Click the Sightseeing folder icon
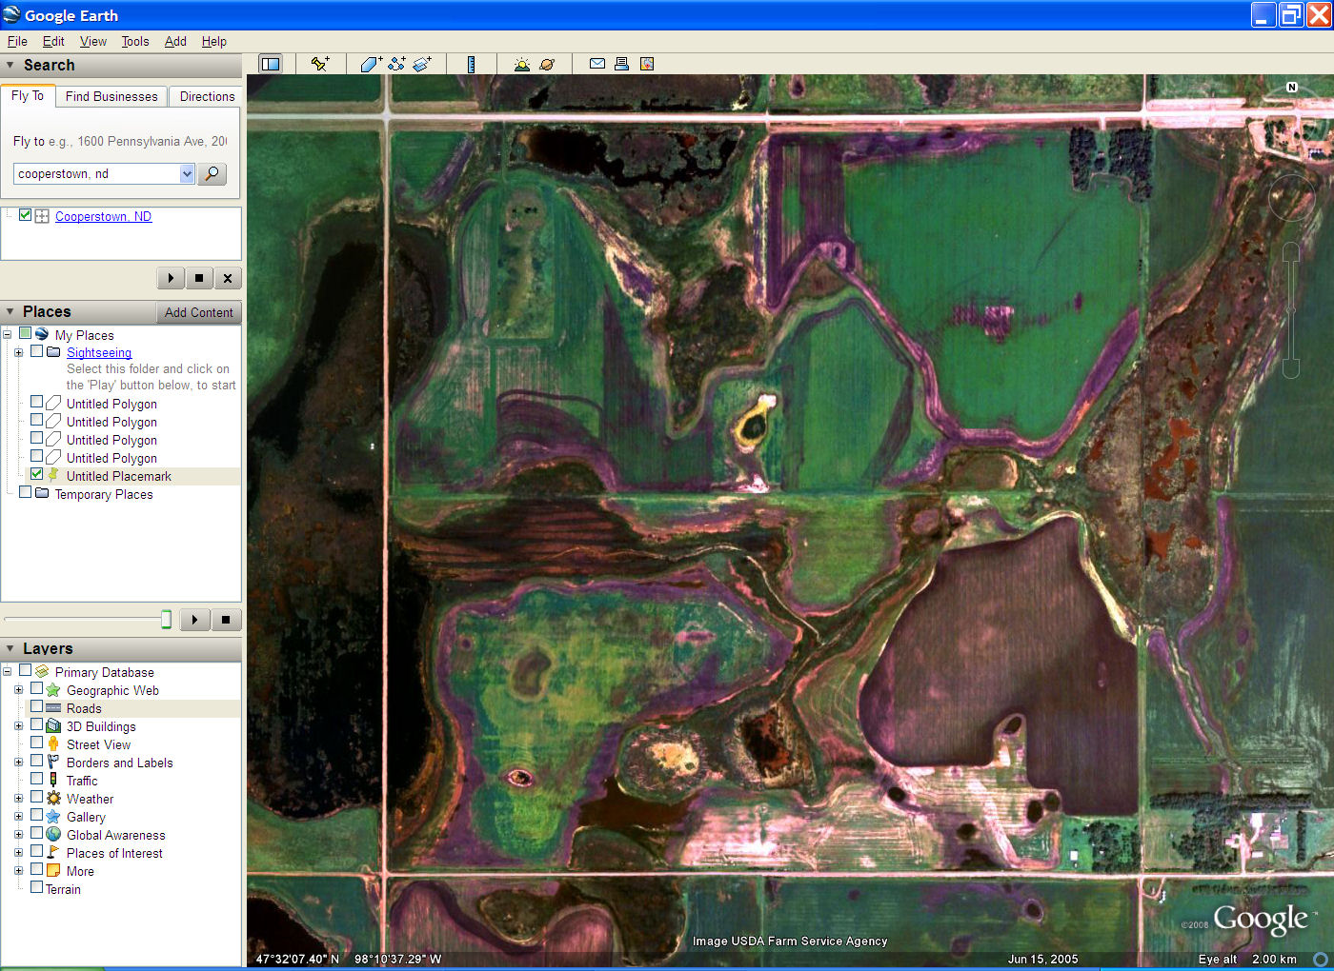Viewport: 1334px width, 971px height. (x=53, y=352)
